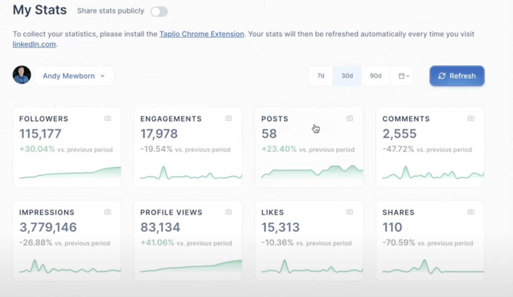
Task: Enable the Share stats publicly toggle
Action: (x=159, y=11)
